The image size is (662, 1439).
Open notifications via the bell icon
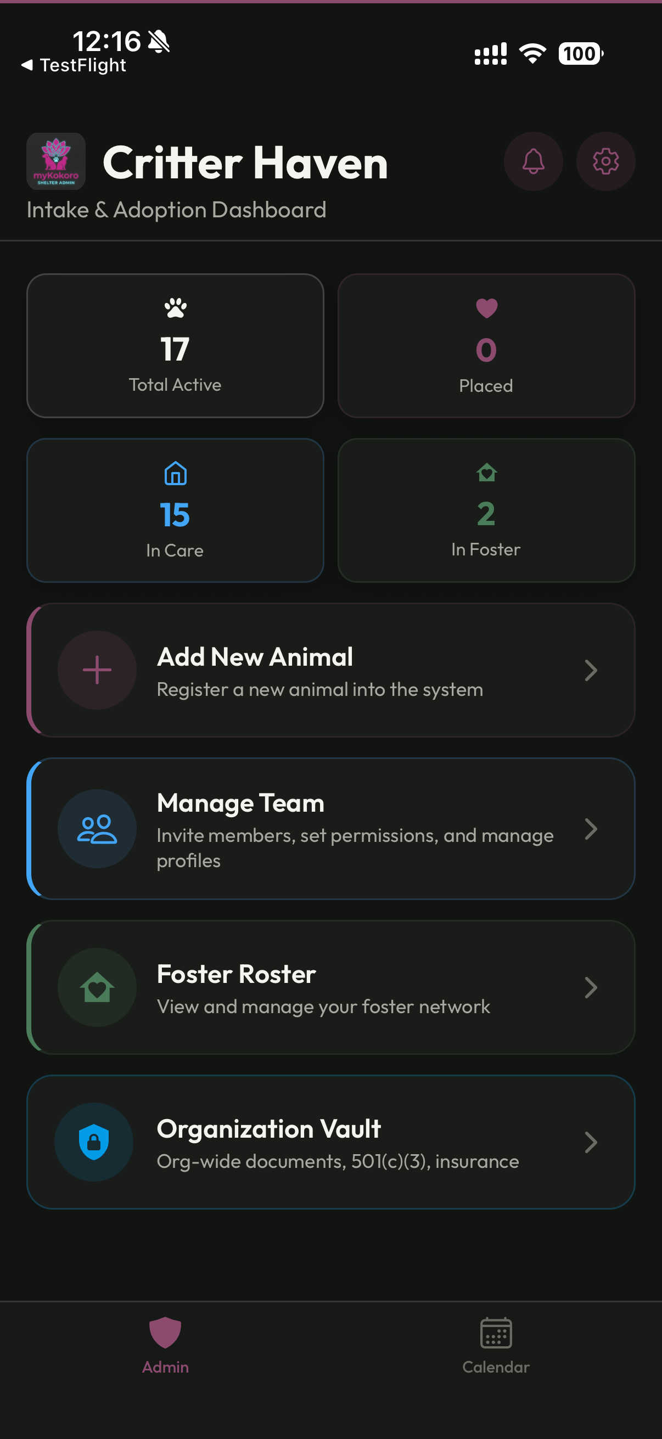point(533,161)
